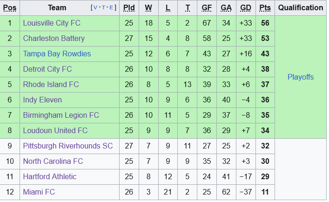329x202 pixels.
Task: Click the Pos column header
Action: point(10,8)
